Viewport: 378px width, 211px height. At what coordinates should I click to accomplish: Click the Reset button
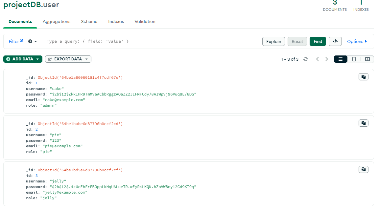297,41
